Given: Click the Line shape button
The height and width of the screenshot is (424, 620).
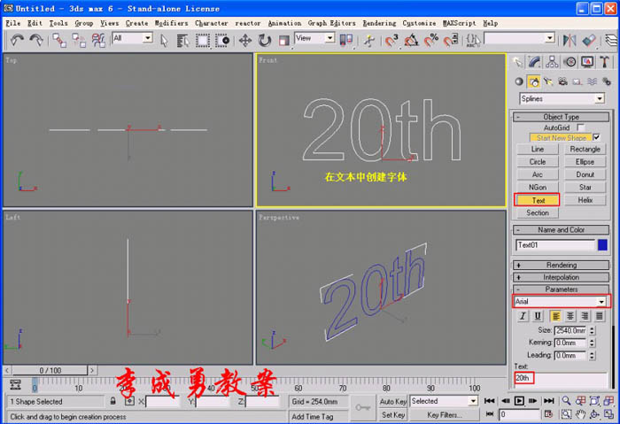Looking at the screenshot, I should tap(538, 149).
